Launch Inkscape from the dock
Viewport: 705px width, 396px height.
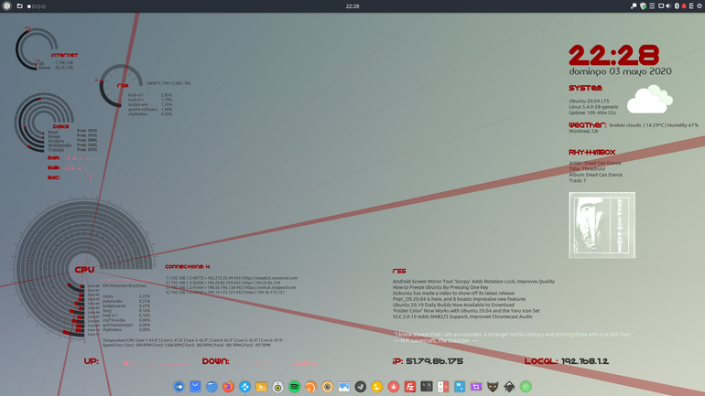[x=509, y=387]
